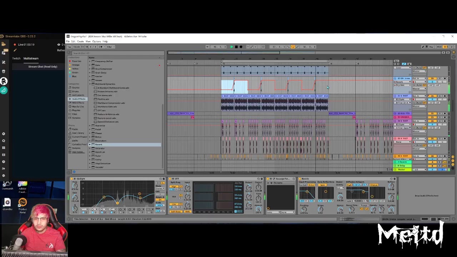Open the File menu
This screenshot has width=457, height=257.
tap(68, 41)
